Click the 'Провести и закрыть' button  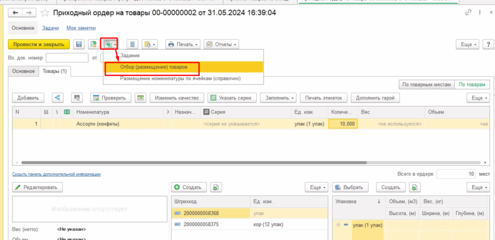(x=39, y=45)
